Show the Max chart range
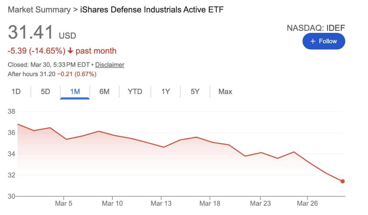This screenshot has height=215, width=368. click(225, 92)
